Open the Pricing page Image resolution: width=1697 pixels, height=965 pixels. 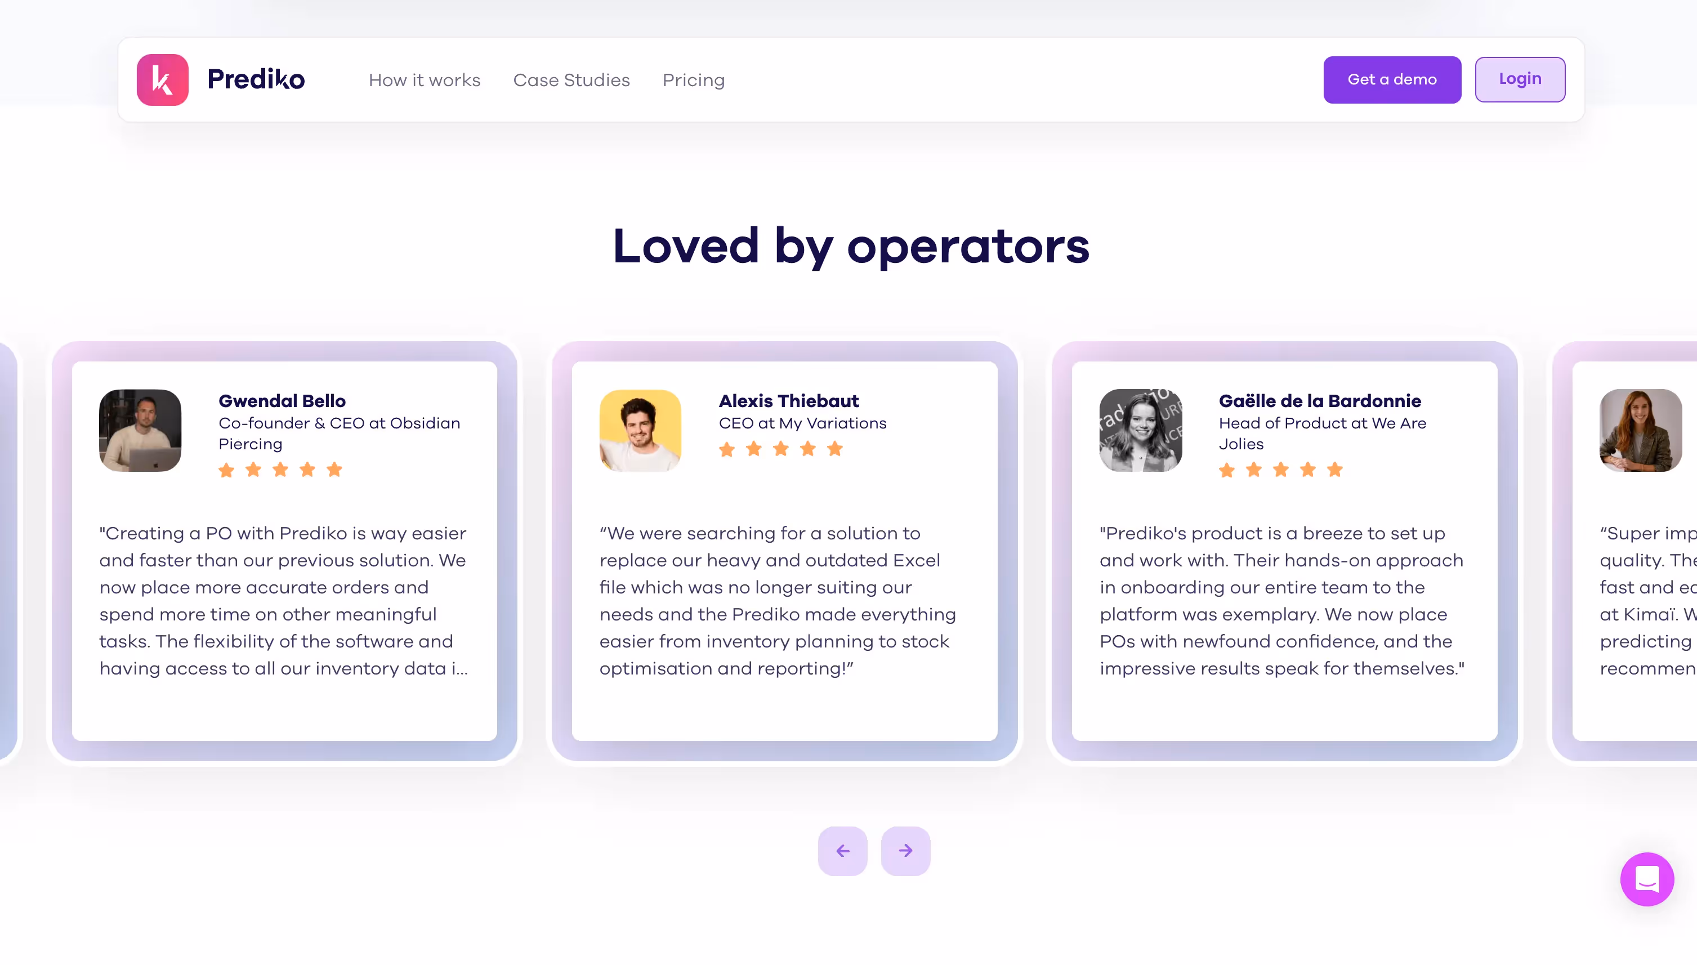point(693,80)
